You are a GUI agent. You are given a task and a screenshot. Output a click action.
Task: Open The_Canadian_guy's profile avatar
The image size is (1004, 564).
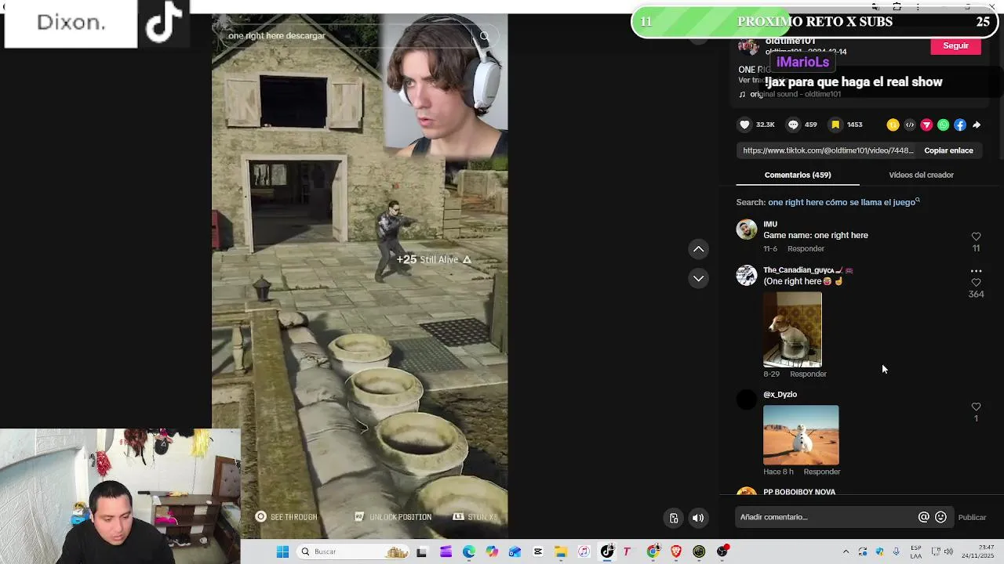click(747, 275)
